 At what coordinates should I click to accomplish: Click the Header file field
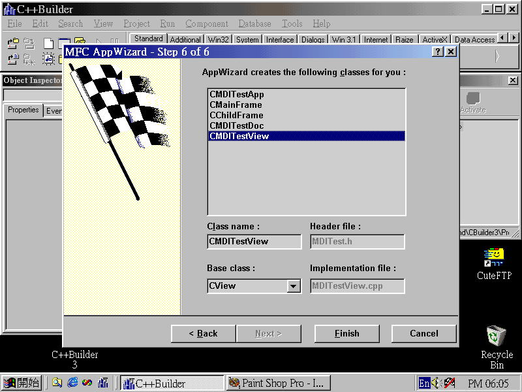[x=358, y=241]
